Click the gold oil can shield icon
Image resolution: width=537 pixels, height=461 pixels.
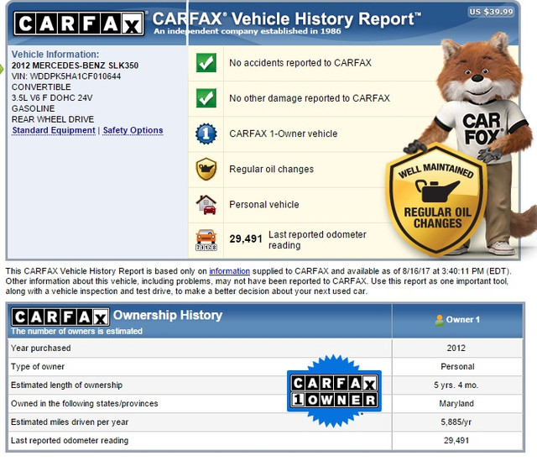[x=206, y=169]
